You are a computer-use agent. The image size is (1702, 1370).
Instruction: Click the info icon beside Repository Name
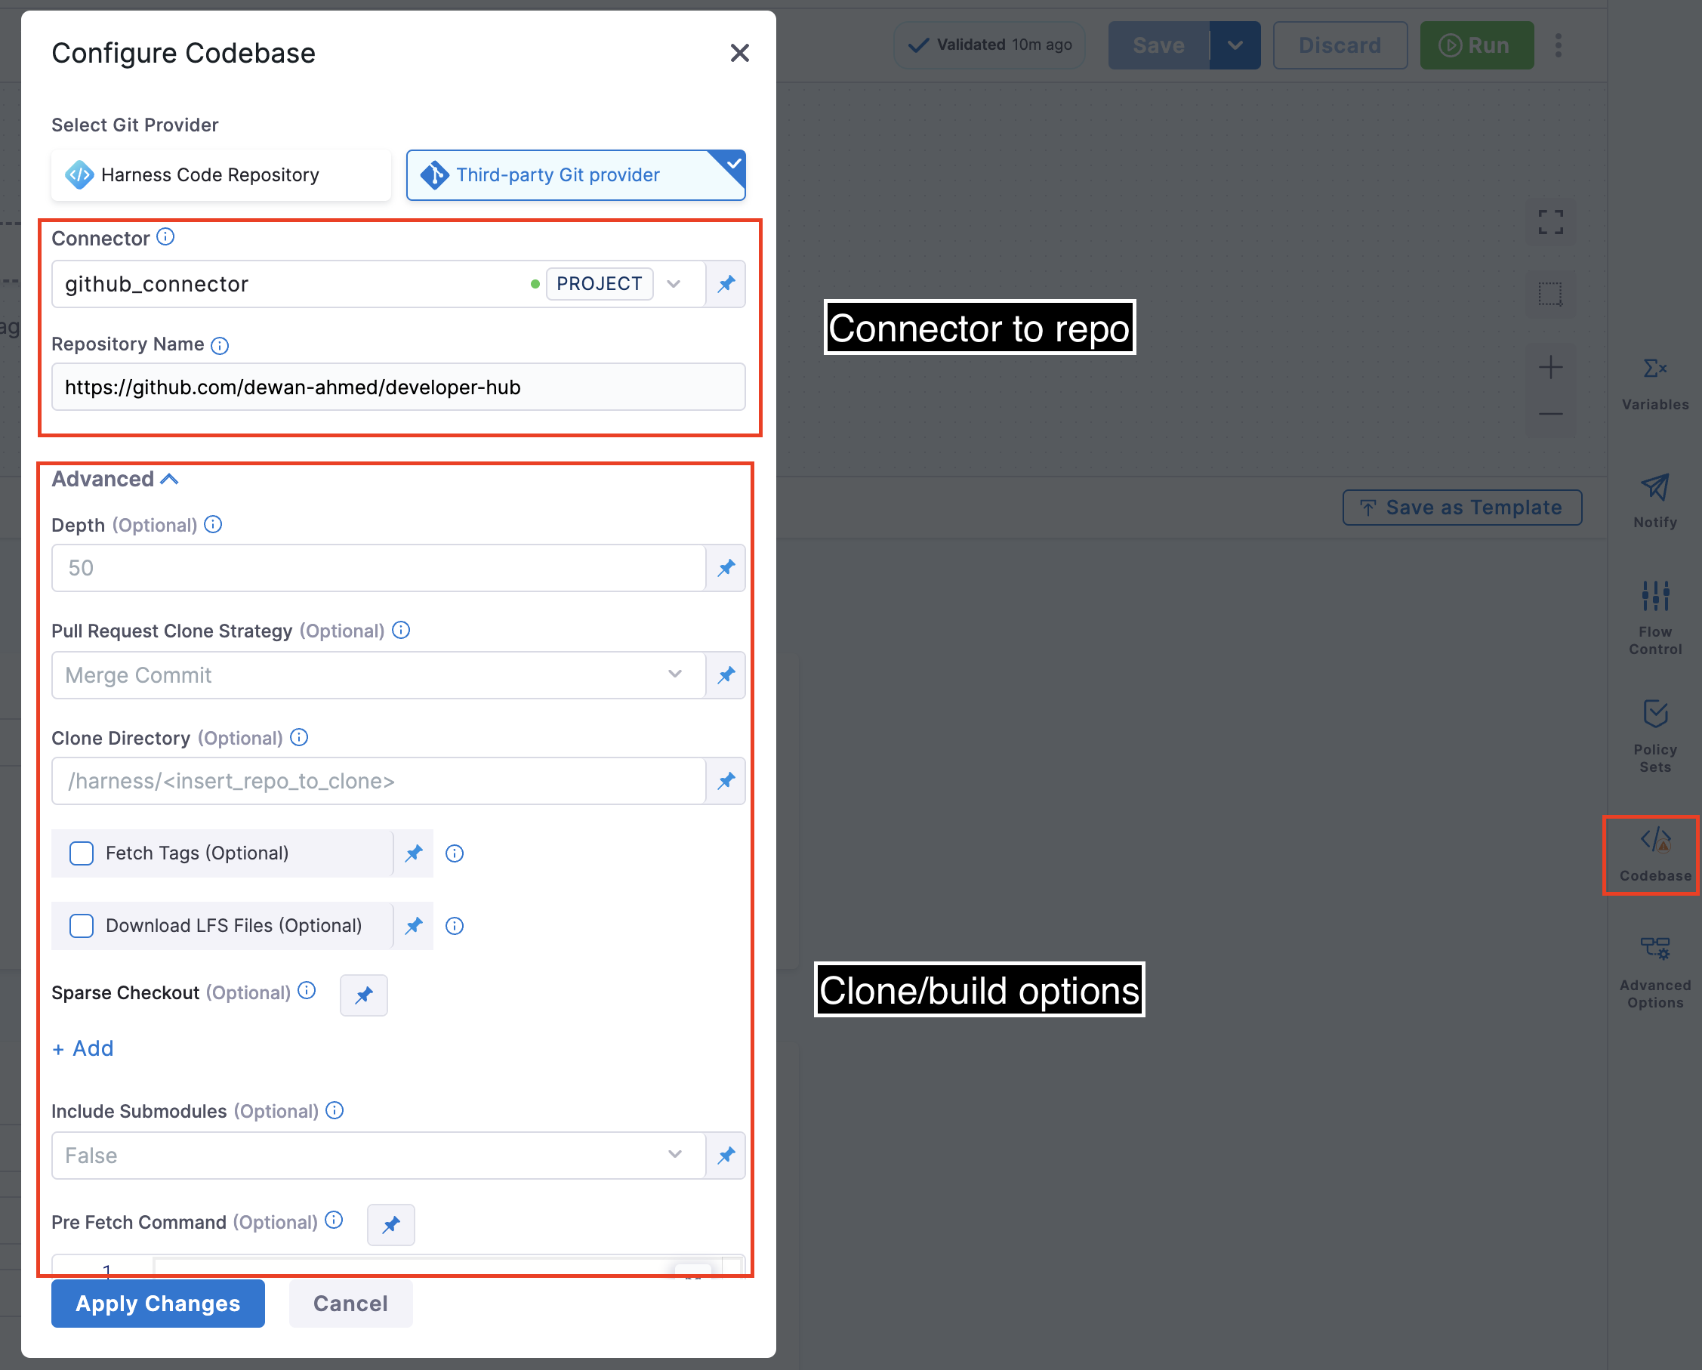220,345
